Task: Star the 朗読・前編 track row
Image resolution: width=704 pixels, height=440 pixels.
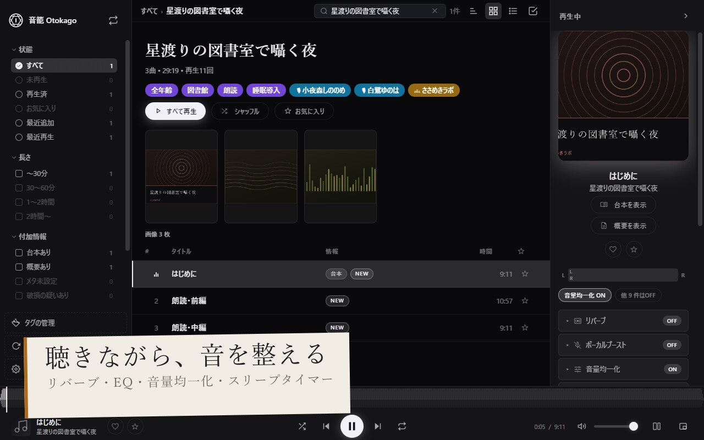Action: coord(525,301)
